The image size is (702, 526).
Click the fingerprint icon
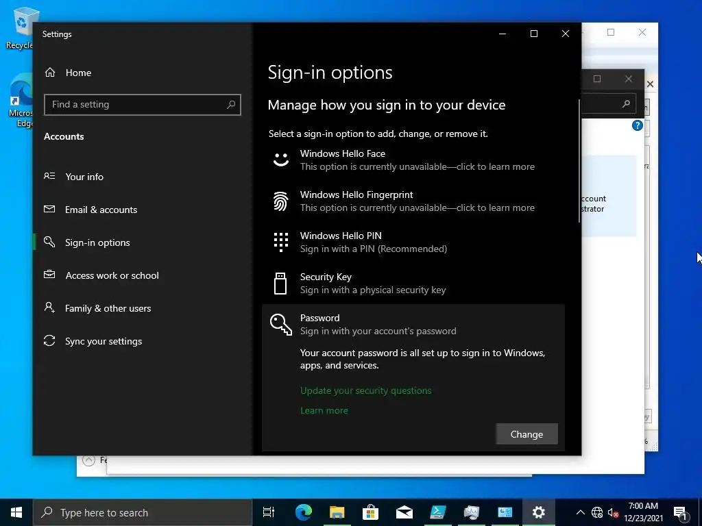pyautogui.click(x=280, y=201)
